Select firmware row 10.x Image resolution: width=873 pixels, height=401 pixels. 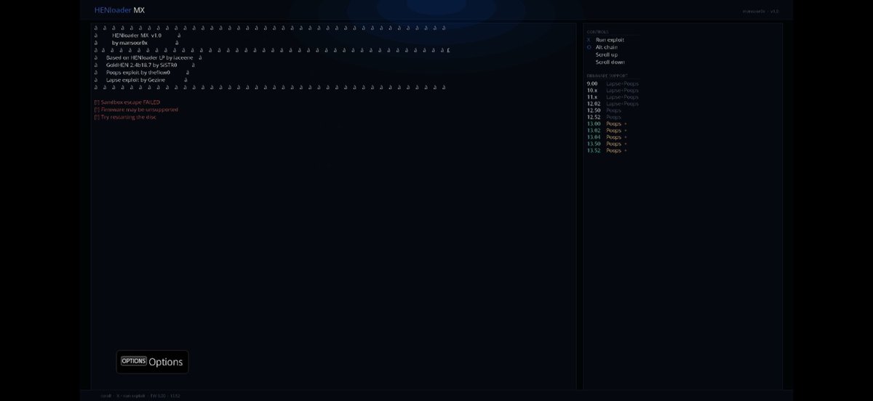(613, 90)
